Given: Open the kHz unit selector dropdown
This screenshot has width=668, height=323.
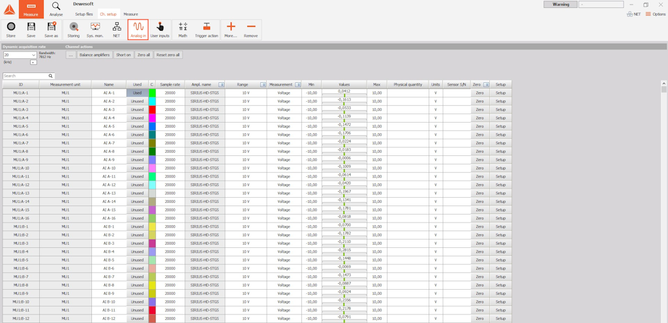Looking at the screenshot, I should [34, 62].
